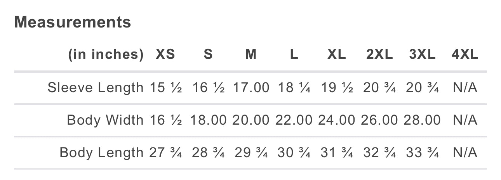Click the Sleeve Length row label
The width and height of the screenshot is (501, 180).
point(96,88)
